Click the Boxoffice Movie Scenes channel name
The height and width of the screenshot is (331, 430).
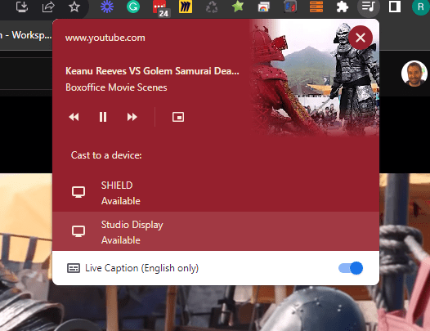(116, 87)
